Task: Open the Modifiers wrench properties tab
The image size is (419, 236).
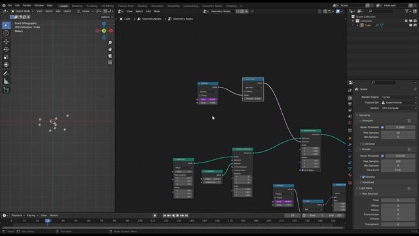Action: pos(350,144)
